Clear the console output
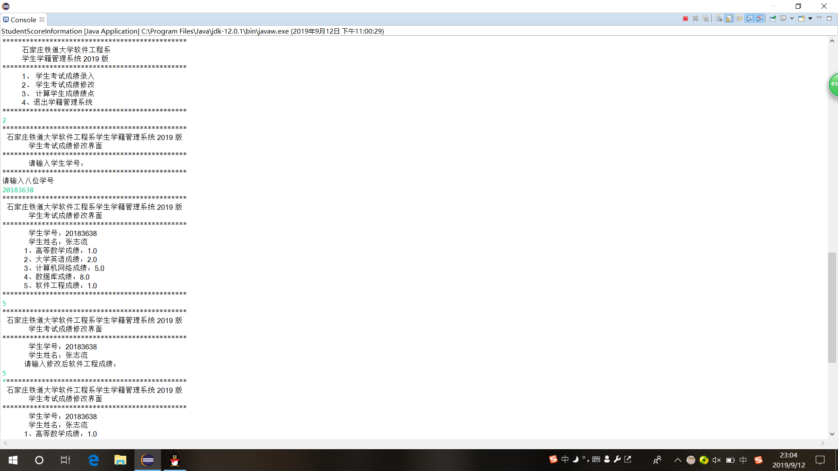Viewport: 838px width, 471px height. [719, 18]
